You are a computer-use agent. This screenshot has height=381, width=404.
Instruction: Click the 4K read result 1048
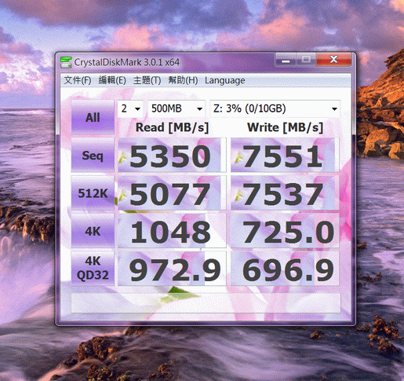[x=172, y=231]
